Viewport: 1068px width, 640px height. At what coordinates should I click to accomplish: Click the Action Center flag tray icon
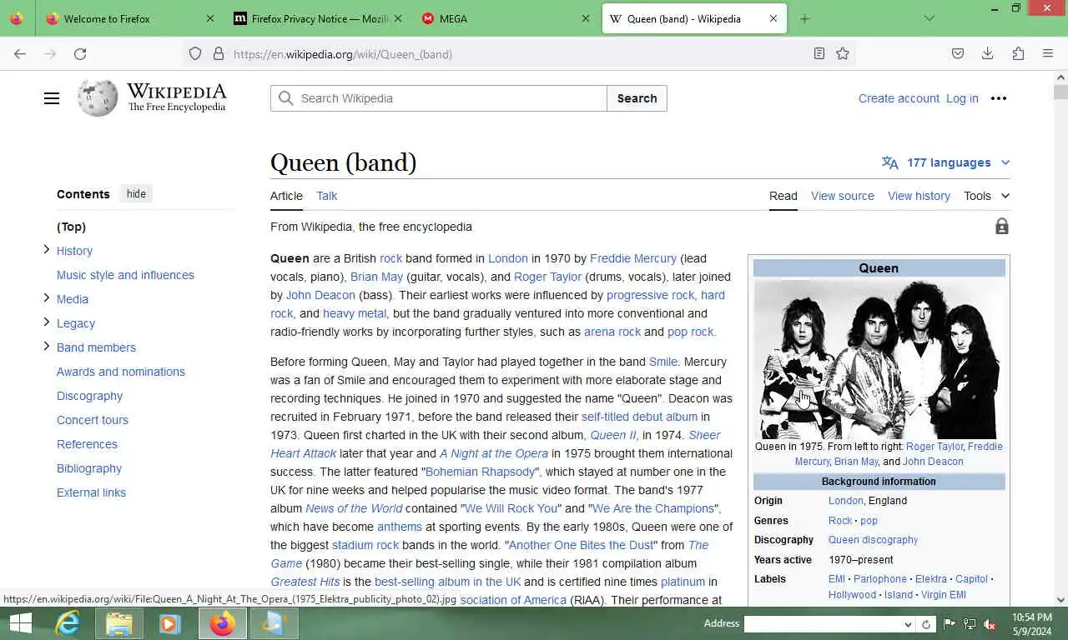pos(950,623)
